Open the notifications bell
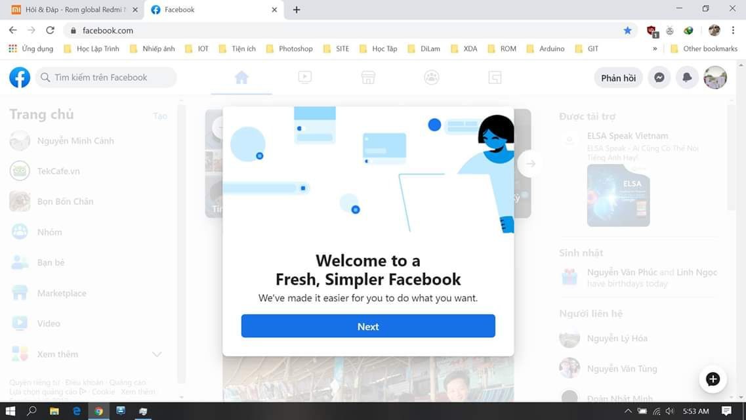Viewport: 746px width, 420px height. click(687, 77)
